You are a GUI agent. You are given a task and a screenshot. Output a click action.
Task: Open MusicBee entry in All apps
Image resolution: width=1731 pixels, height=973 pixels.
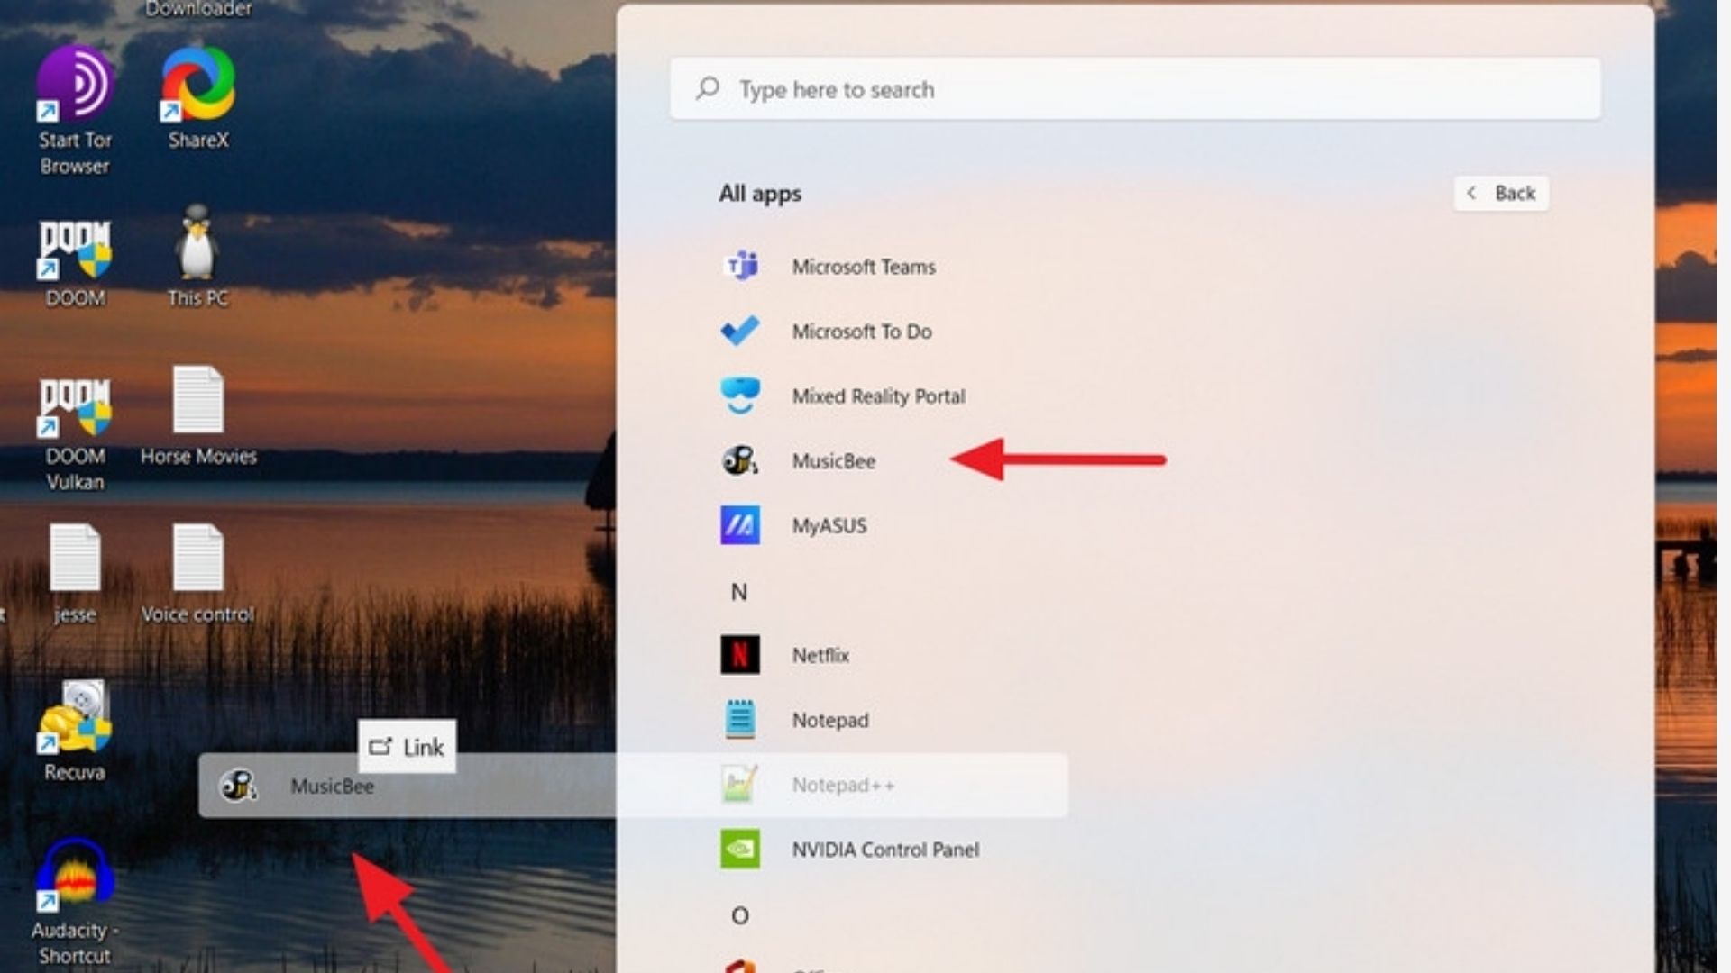[834, 461]
